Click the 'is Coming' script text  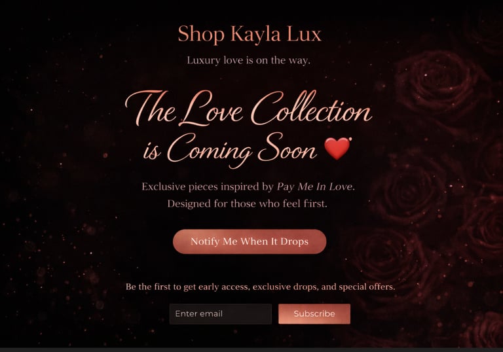click(197, 150)
